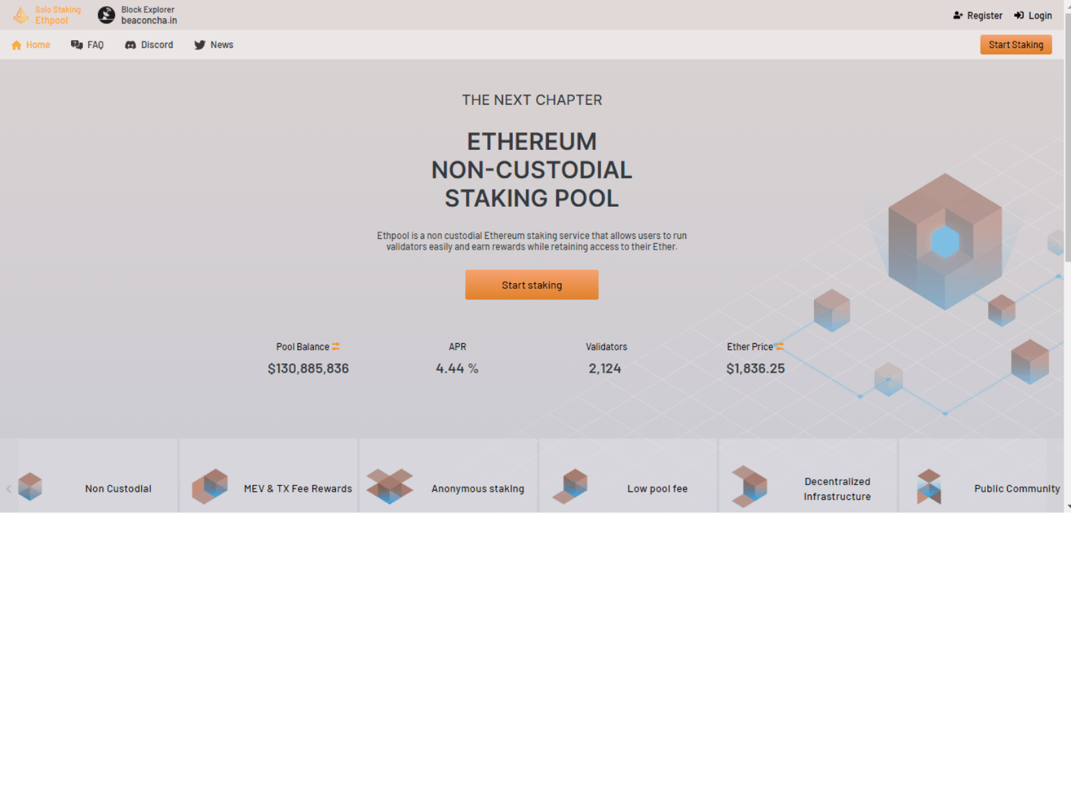Click the Validators count 2,124
Viewport: 1071px width, 803px height.
[x=605, y=369]
